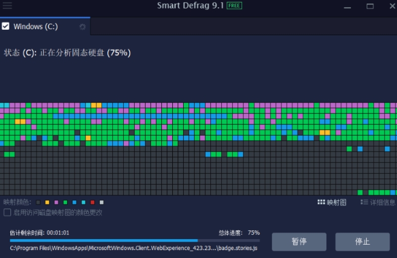Click the 映射图 grid icon
The width and height of the screenshot is (397, 258).
(x=321, y=202)
